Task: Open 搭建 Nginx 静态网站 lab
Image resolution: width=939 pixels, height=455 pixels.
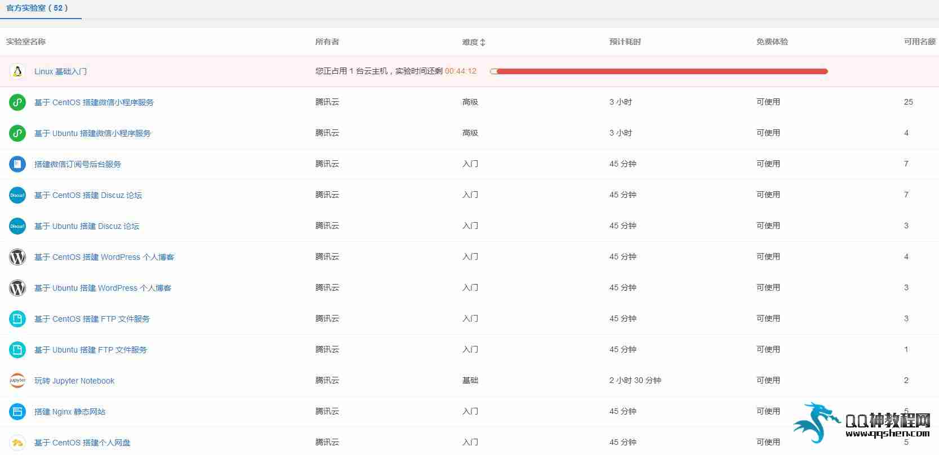Action: (x=70, y=412)
